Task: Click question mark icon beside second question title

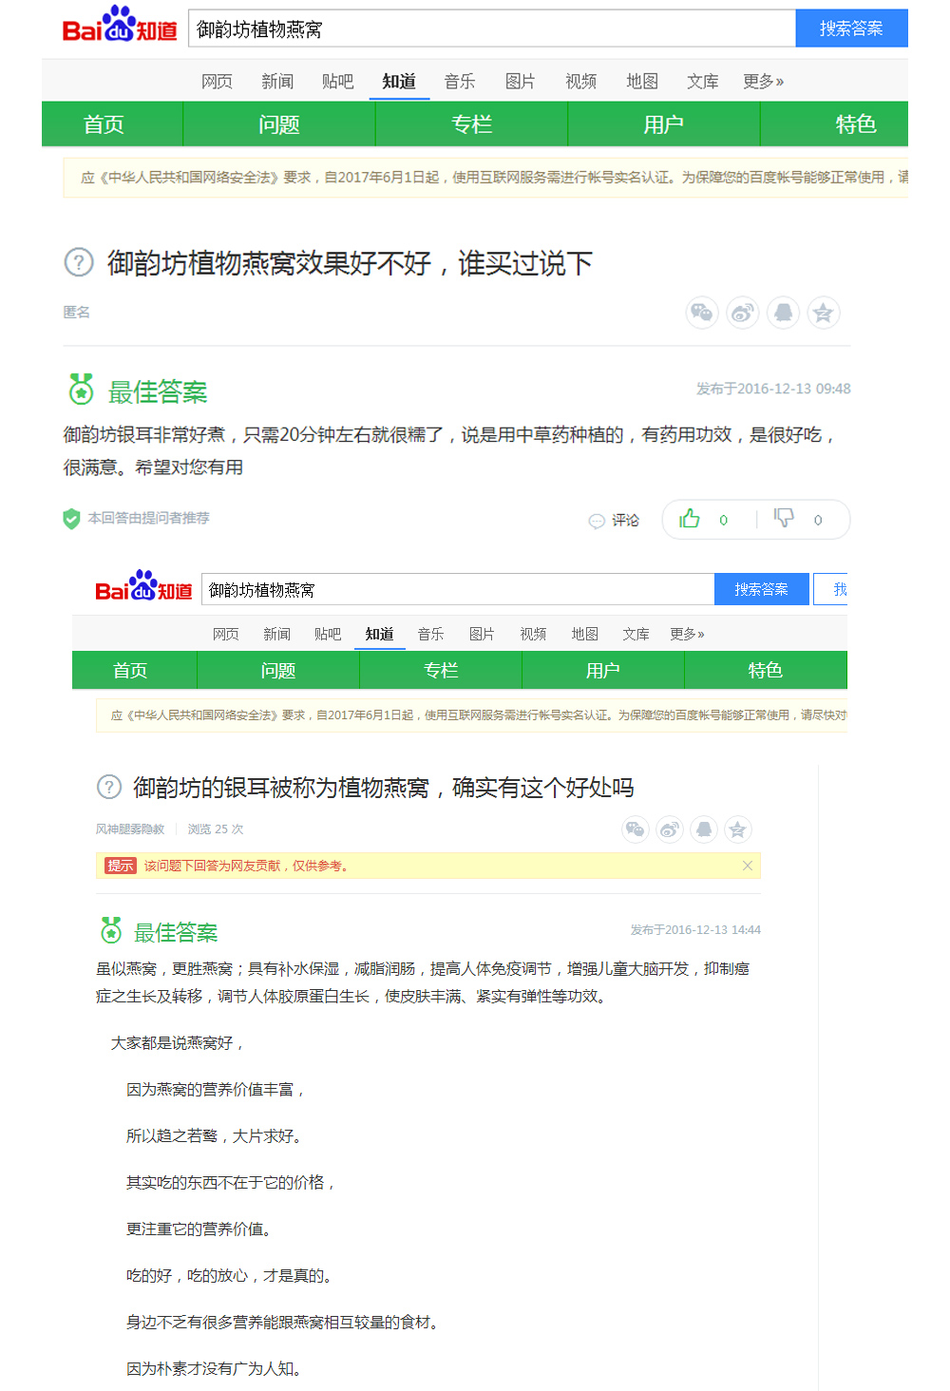Action: [x=109, y=787]
